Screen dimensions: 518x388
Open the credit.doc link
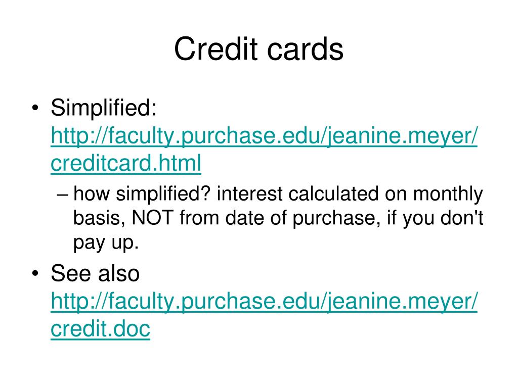101,328
